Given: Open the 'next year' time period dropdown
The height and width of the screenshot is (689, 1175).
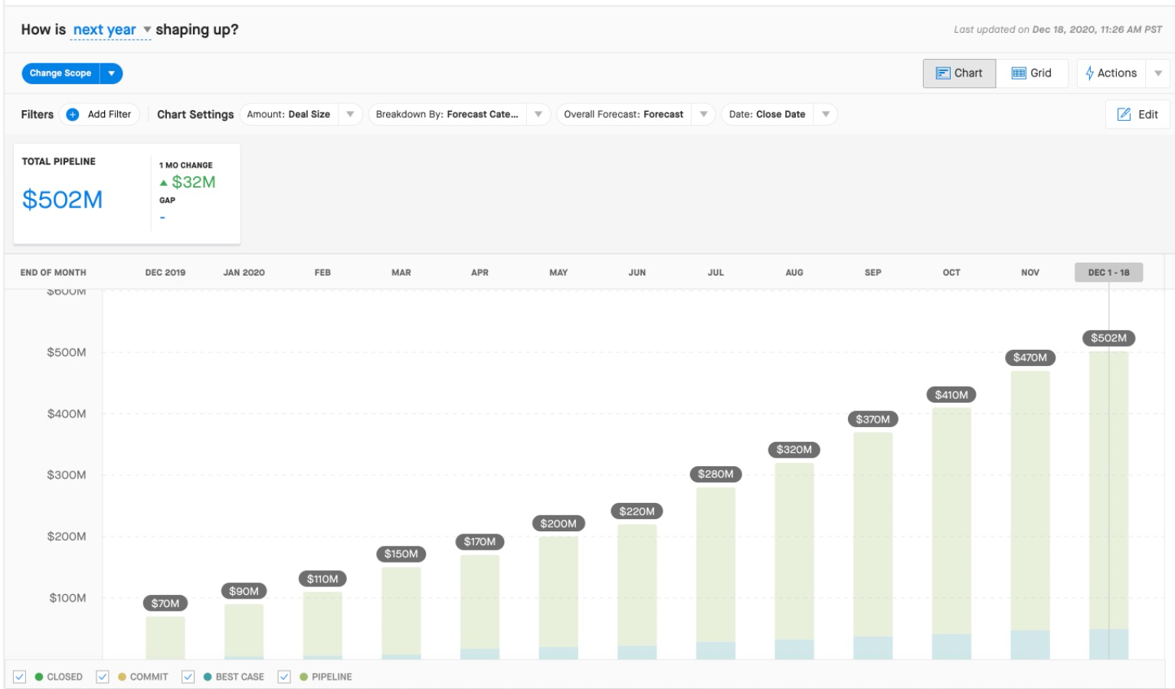Looking at the screenshot, I should (x=112, y=30).
